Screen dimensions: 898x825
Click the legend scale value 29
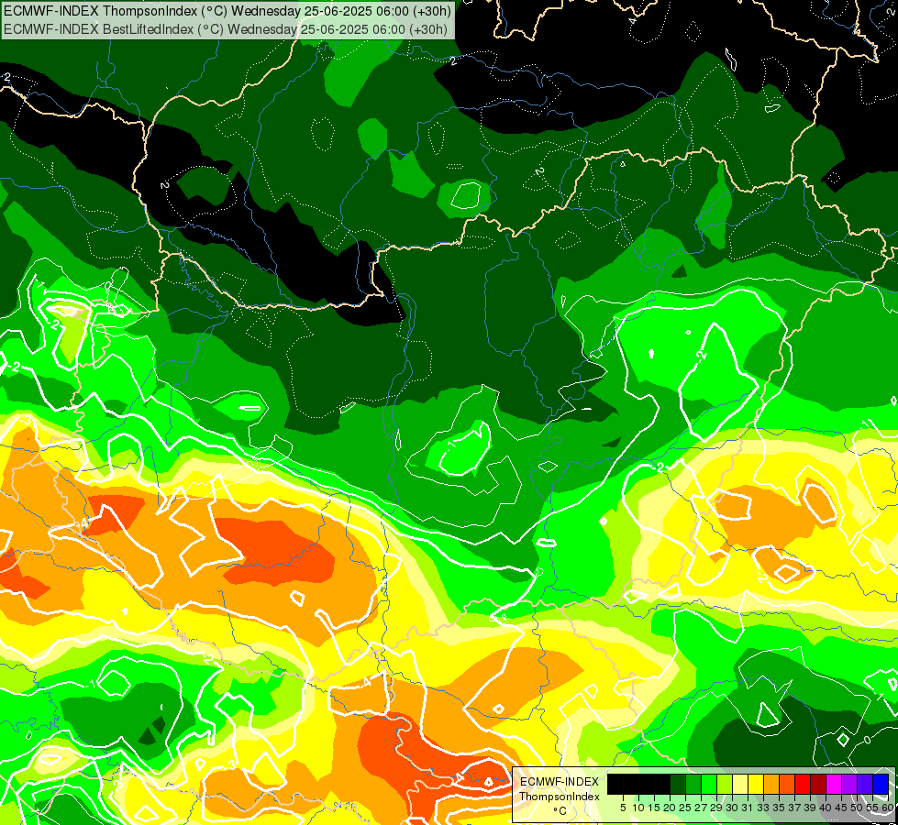click(716, 808)
